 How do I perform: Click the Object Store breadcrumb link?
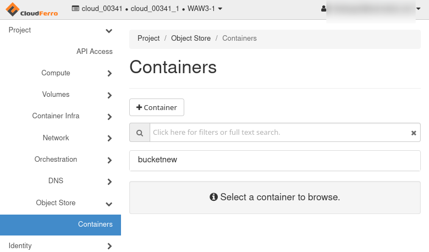point(191,39)
